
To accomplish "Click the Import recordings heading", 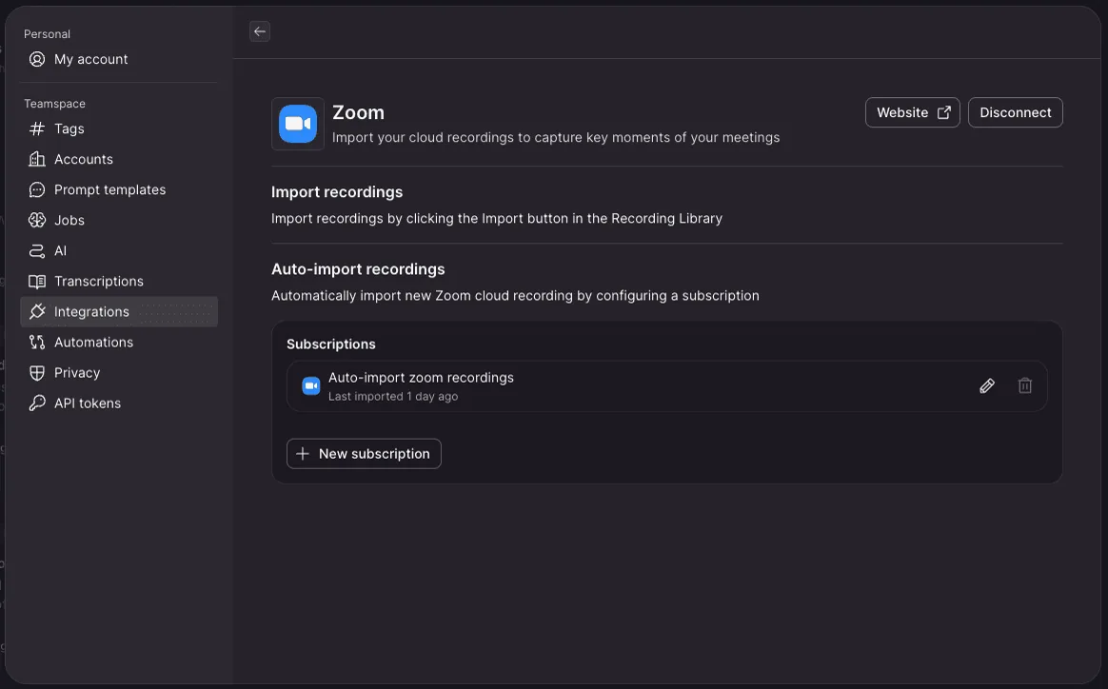I will click(x=336, y=192).
